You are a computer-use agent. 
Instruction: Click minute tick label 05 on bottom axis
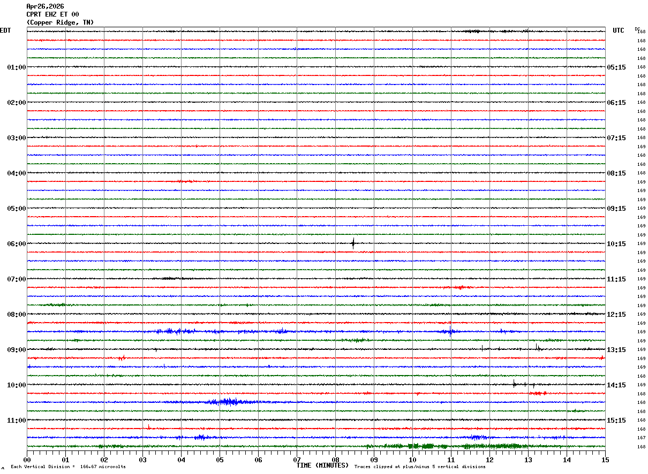point(220,460)
